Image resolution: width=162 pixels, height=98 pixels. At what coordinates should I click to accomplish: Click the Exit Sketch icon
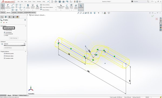3,6
